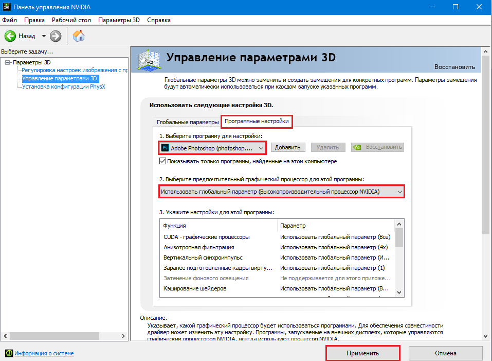Click settings list scroll down arrow

coord(399,292)
